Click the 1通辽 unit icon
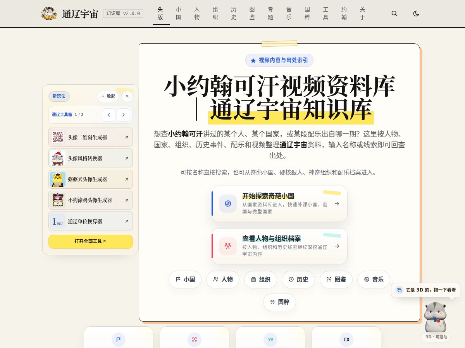Image resolution: width=465 pixels, height=348 pixels. tap(58, 221)
